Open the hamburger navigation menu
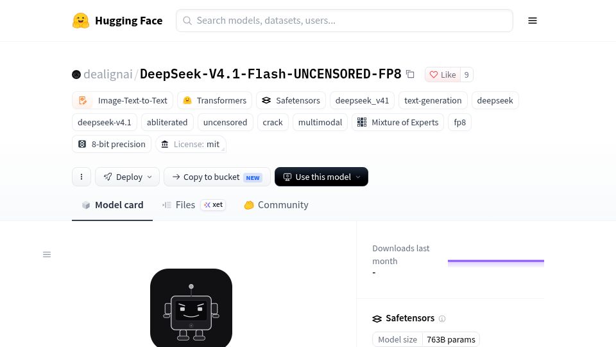The image size is (616, 347). click(x=533, y=21)
